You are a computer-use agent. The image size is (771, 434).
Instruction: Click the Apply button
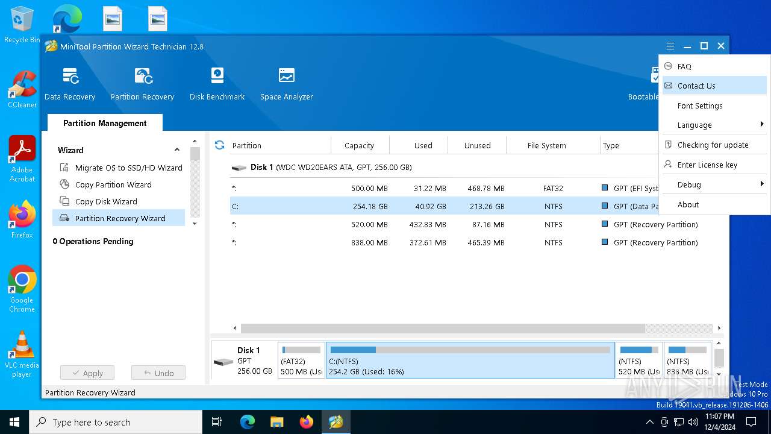click(87, 373)
